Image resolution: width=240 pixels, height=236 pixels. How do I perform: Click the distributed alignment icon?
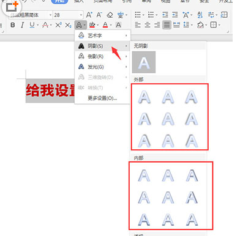(176, 25)
